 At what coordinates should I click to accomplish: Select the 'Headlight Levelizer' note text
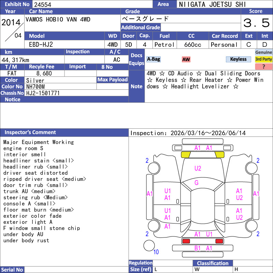[x=200, y=87]
